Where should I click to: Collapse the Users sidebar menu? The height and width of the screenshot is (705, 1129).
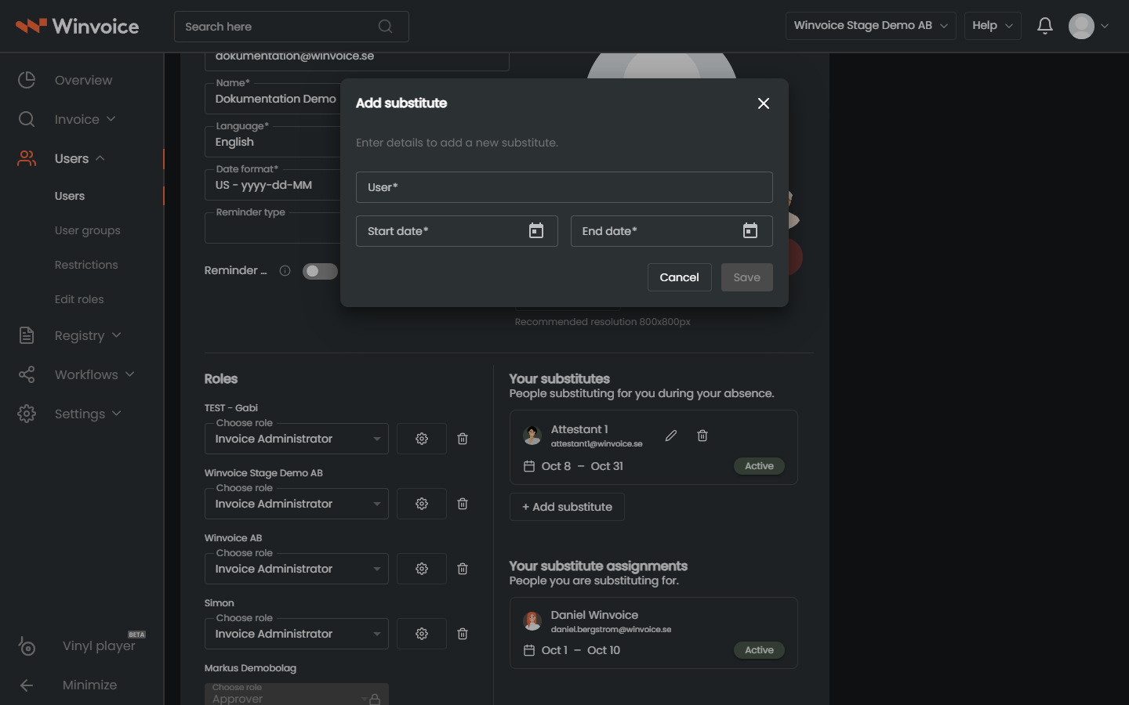(x=82, y=158)
